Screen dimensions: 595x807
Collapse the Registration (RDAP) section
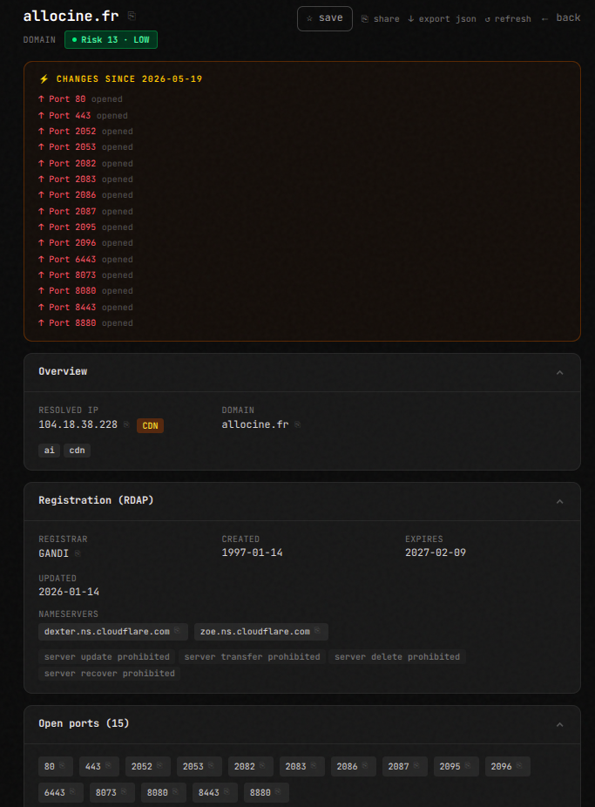[x=559, y=501]
